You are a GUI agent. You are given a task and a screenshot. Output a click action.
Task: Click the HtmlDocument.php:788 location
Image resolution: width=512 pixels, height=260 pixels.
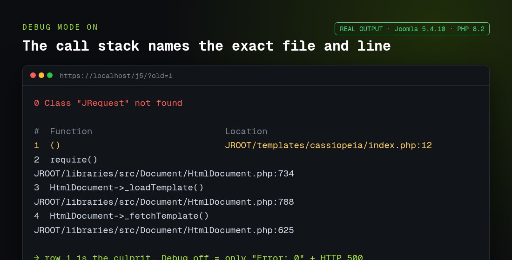point(164,202)
